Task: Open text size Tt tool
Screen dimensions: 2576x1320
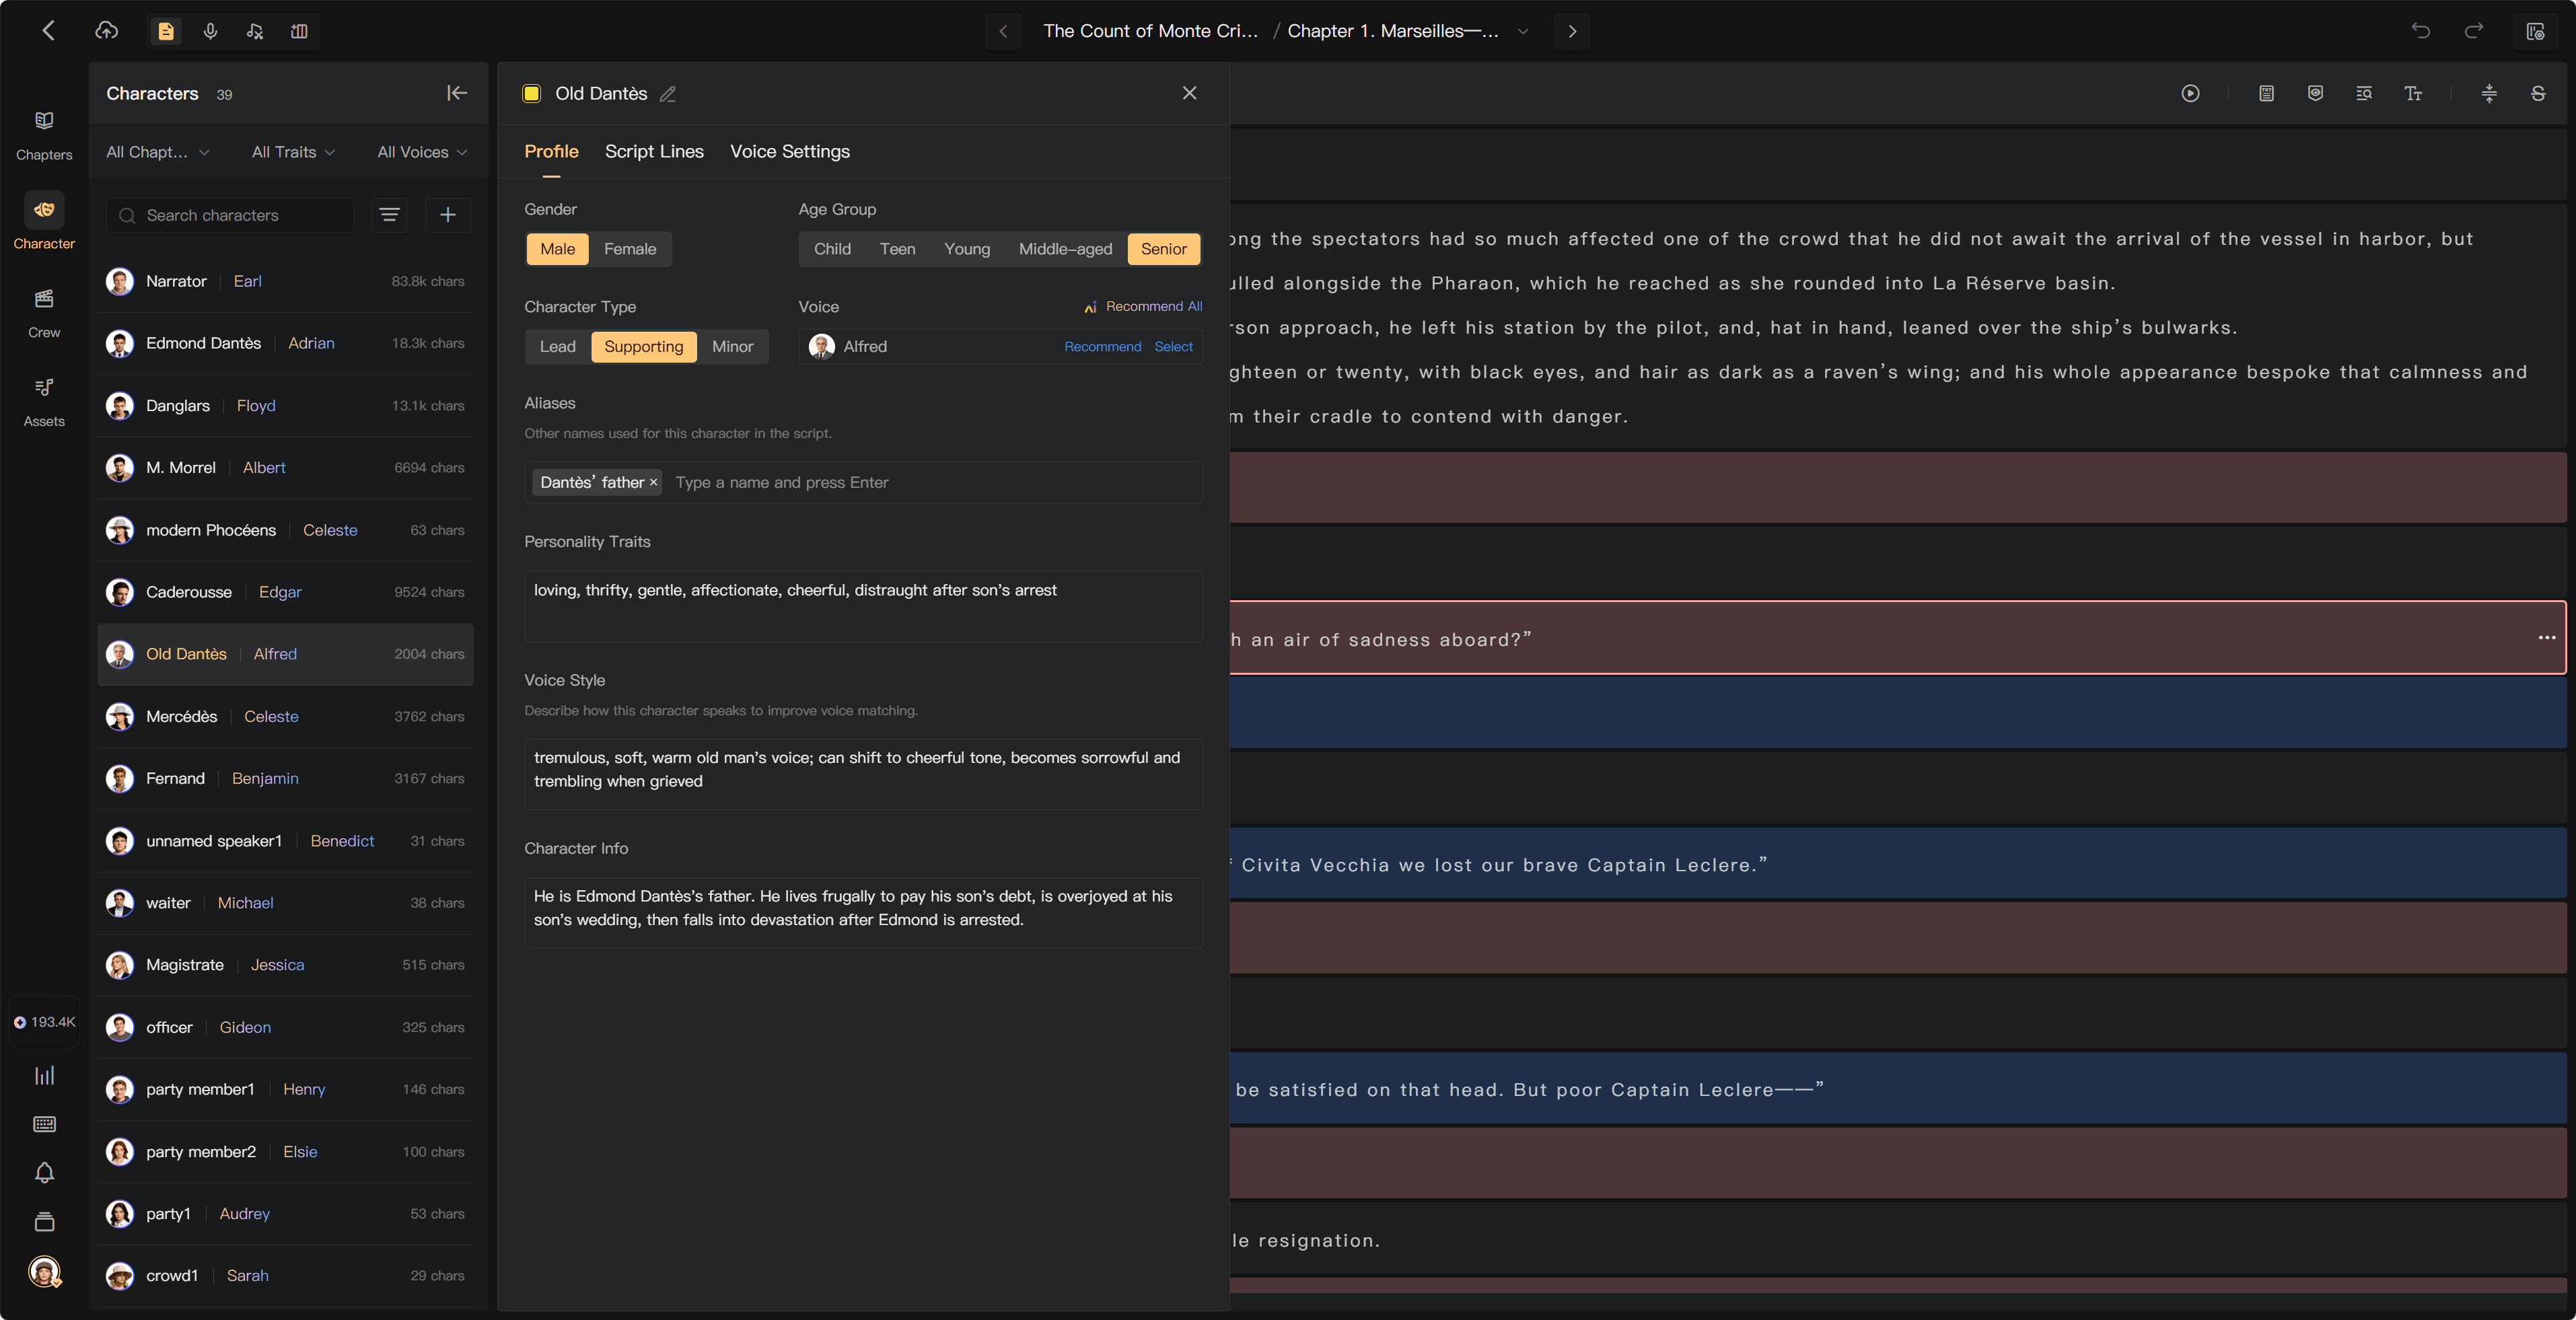Action: pos(2413,93)
